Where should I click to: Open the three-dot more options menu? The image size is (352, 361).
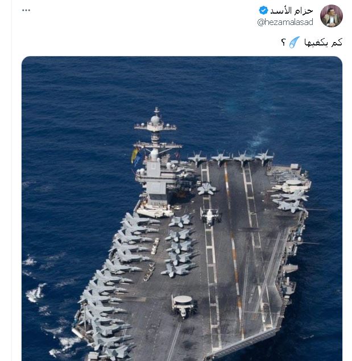pos(26,10)
